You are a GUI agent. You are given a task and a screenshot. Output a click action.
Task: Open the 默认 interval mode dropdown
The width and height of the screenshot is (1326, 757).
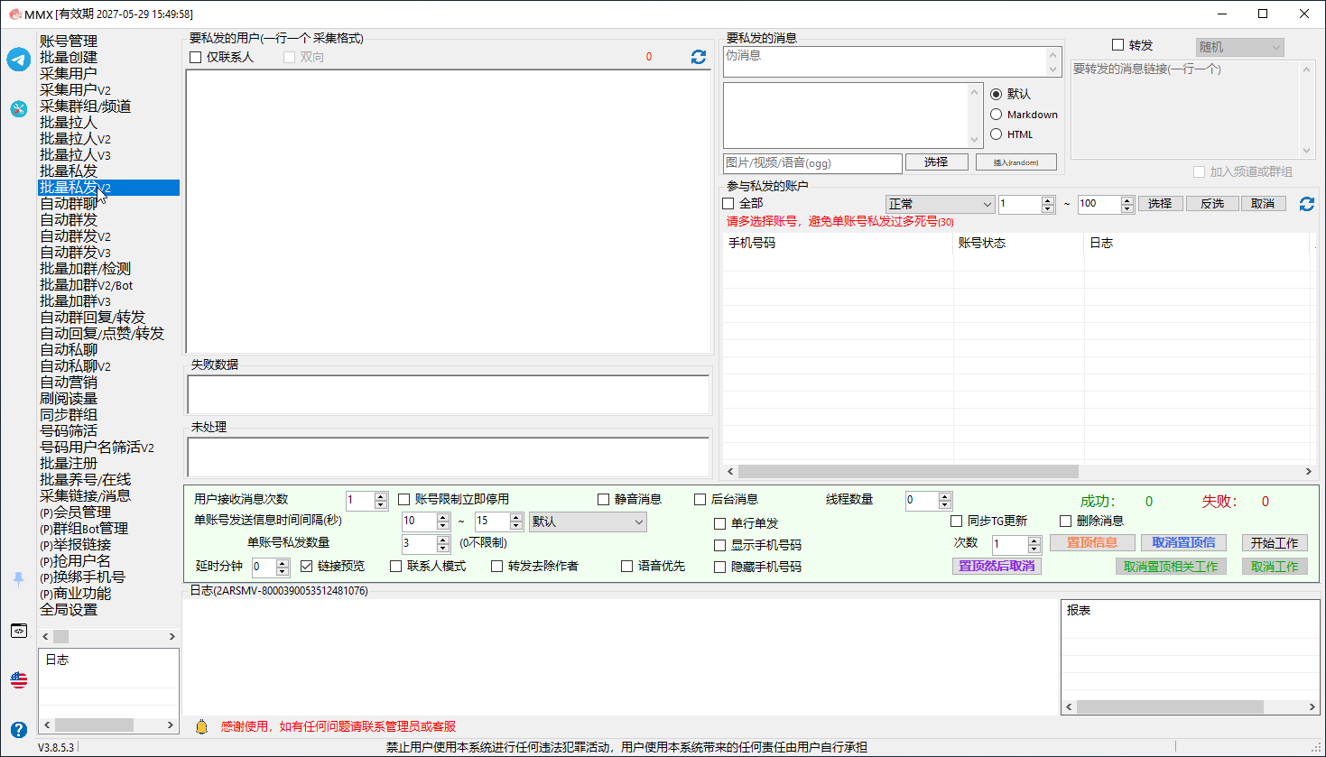click(588, 522)
